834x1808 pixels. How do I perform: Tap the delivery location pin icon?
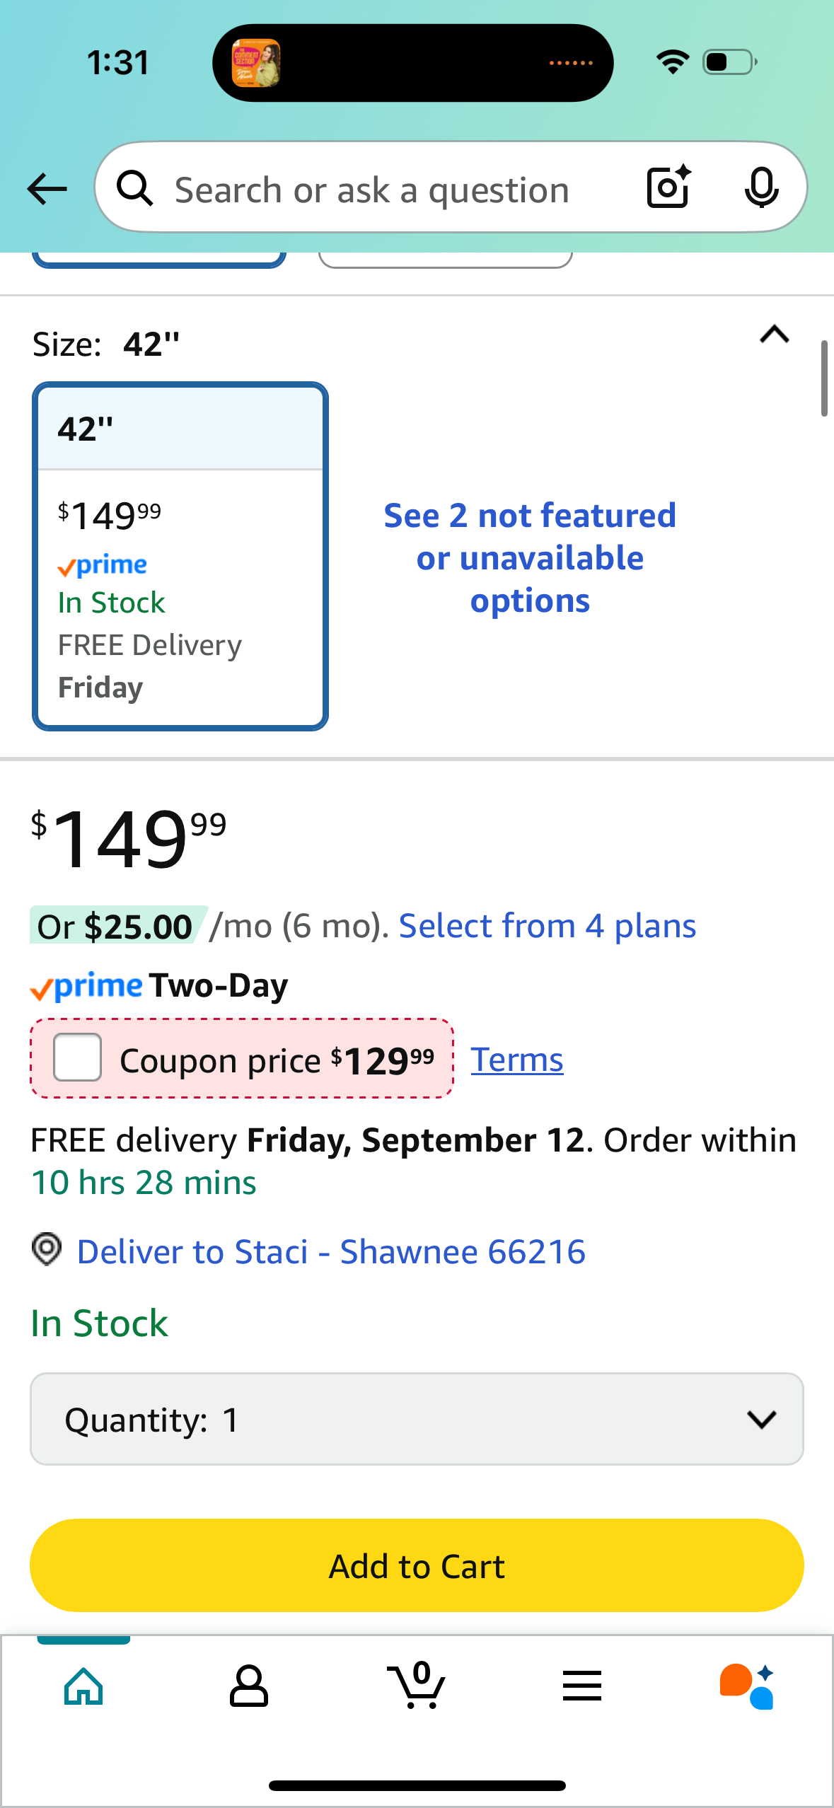coord(47,1249)
